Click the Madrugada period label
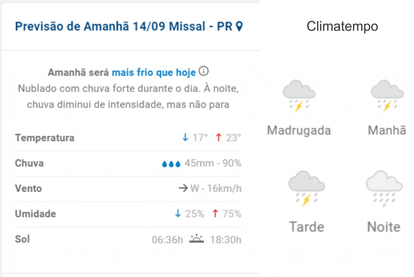This screenshot has height=277, width=414. (x=299, y=130)
